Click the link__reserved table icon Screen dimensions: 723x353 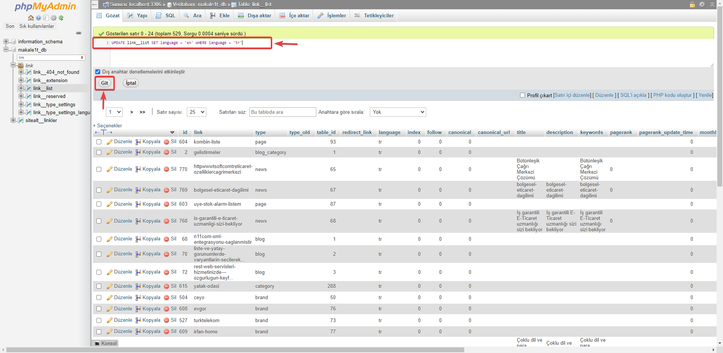(x=29, y=96)
